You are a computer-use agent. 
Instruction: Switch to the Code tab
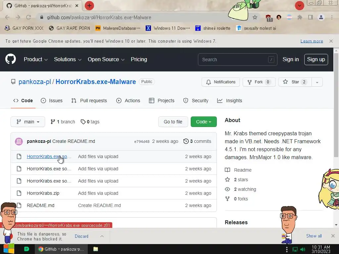[23, 101]
